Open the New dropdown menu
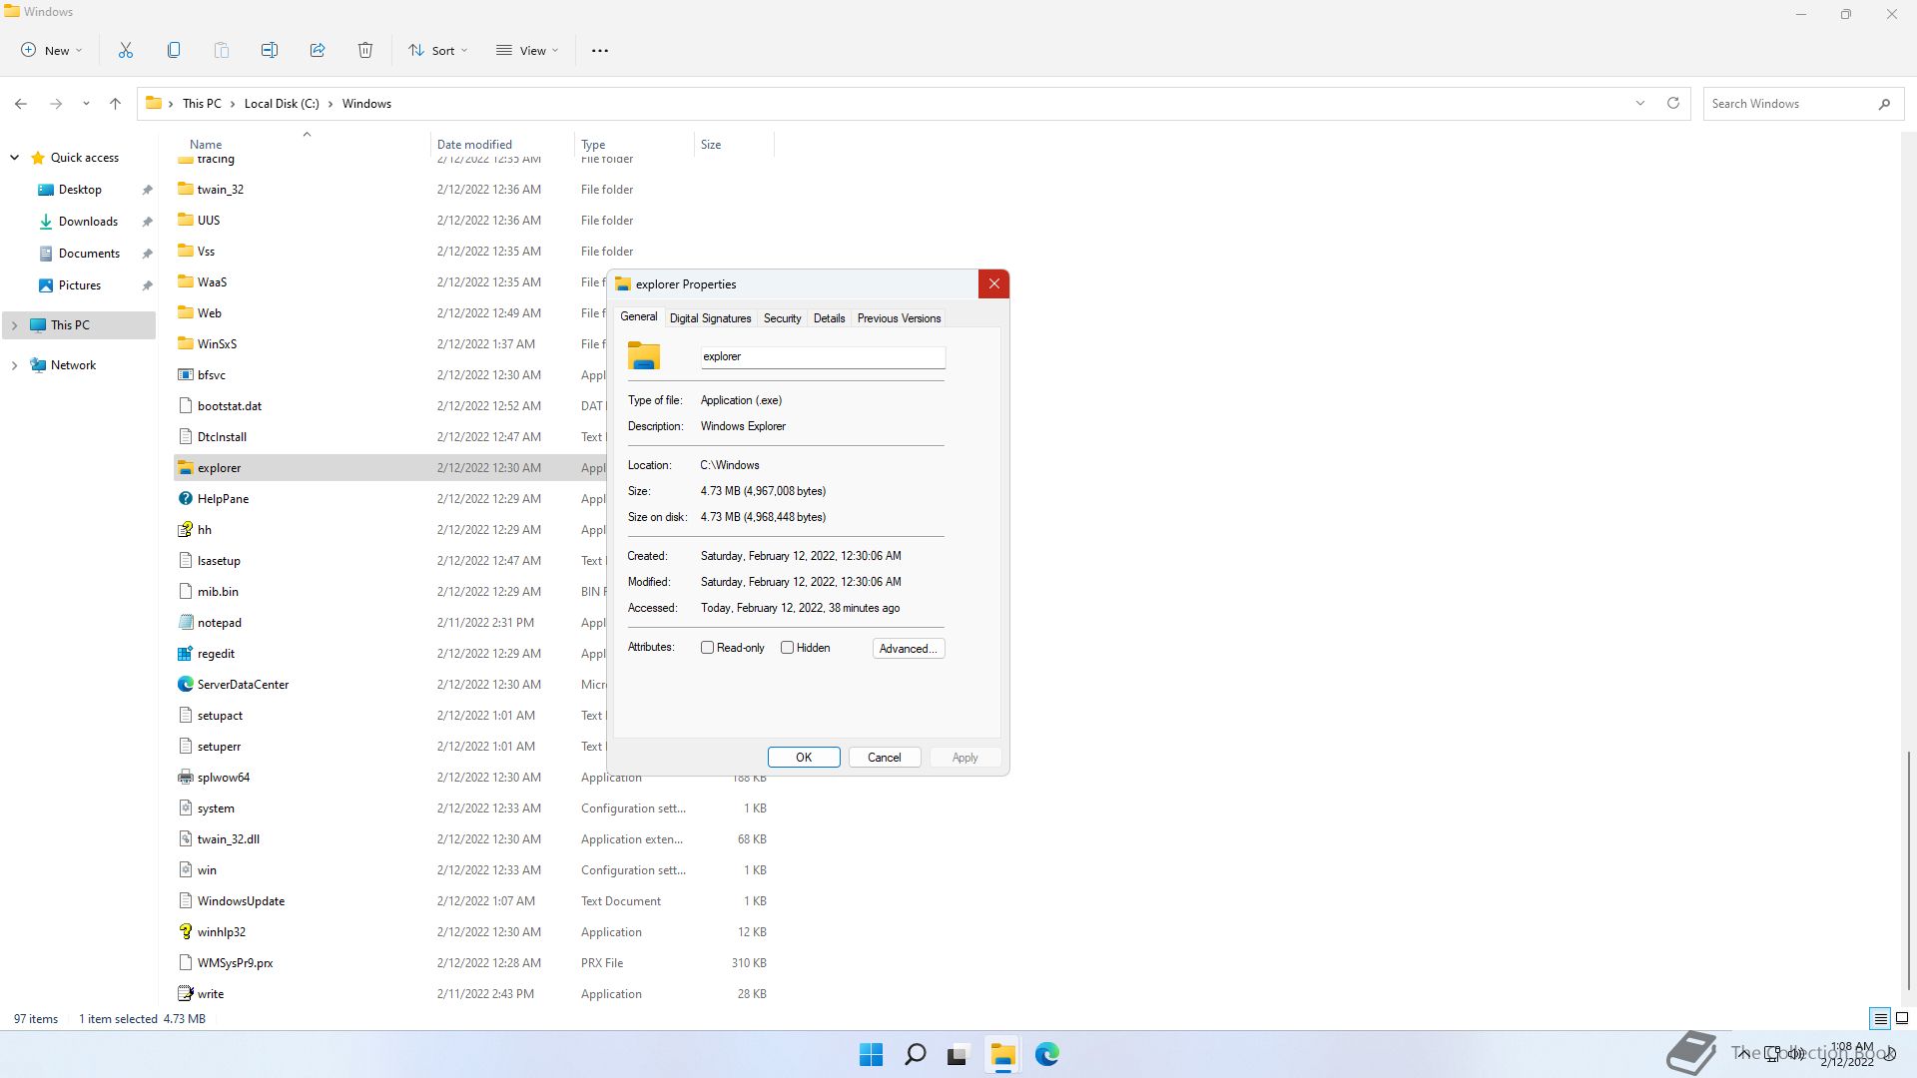 coord(51,50)
